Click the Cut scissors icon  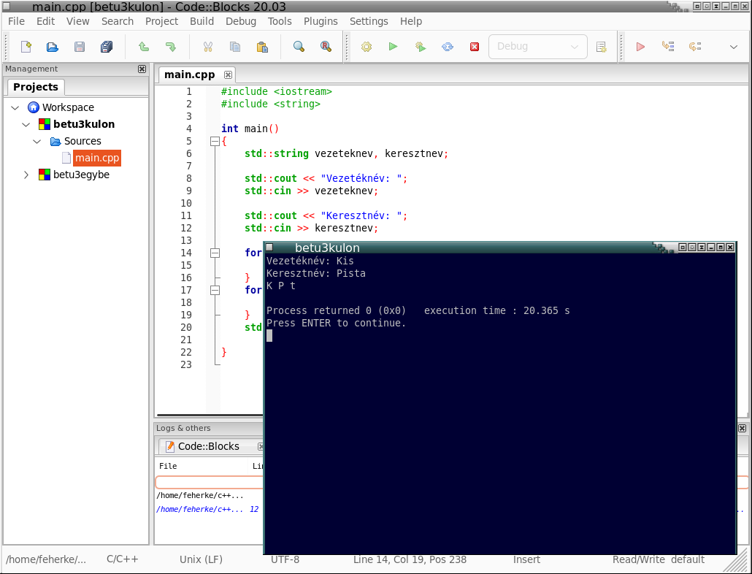pyautogui.click(x=207, y=47)
